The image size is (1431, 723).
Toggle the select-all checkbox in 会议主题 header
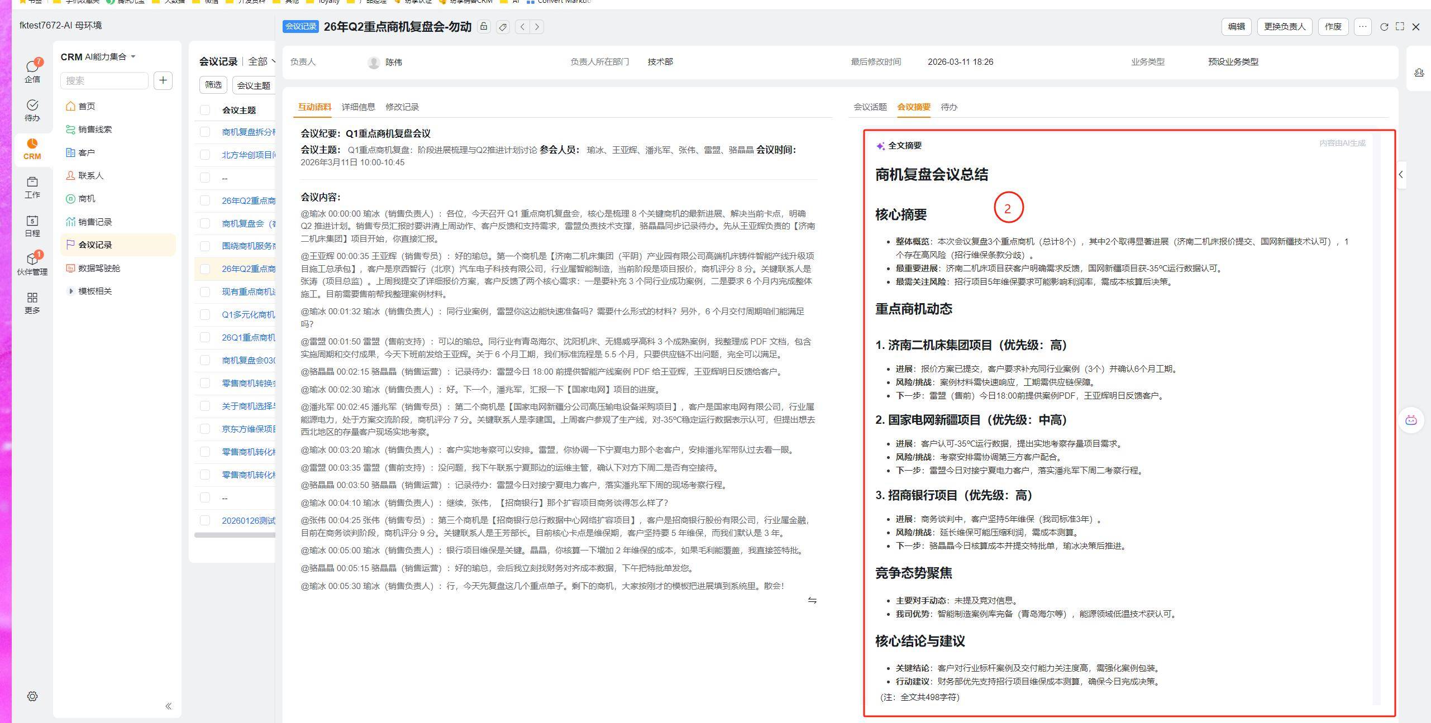205,110
